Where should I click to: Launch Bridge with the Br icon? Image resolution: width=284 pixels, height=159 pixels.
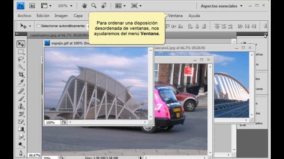[32, 6]
